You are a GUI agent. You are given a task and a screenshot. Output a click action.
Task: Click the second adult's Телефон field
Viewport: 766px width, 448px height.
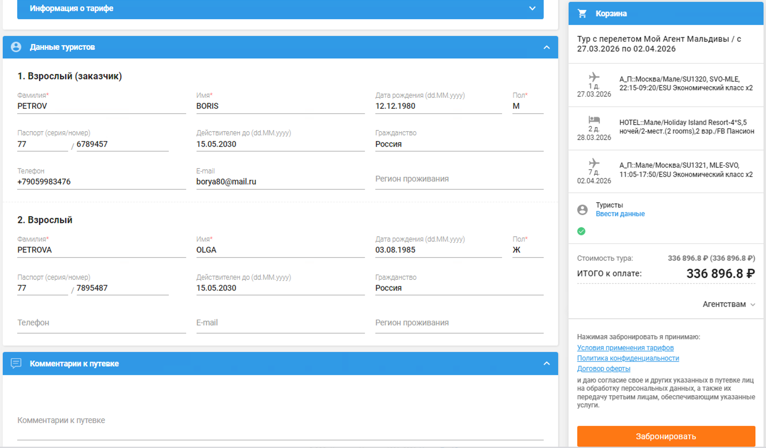tap(101, 323)
